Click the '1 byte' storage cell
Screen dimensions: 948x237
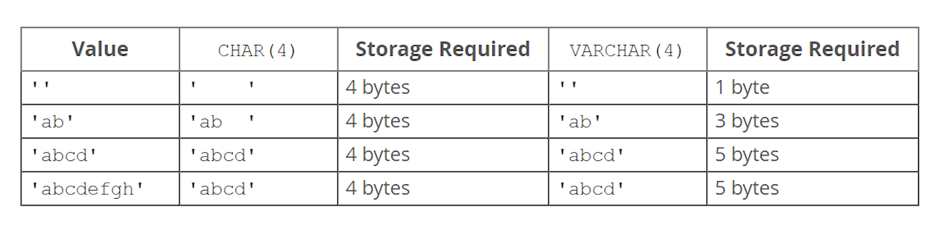pos(813,88)
